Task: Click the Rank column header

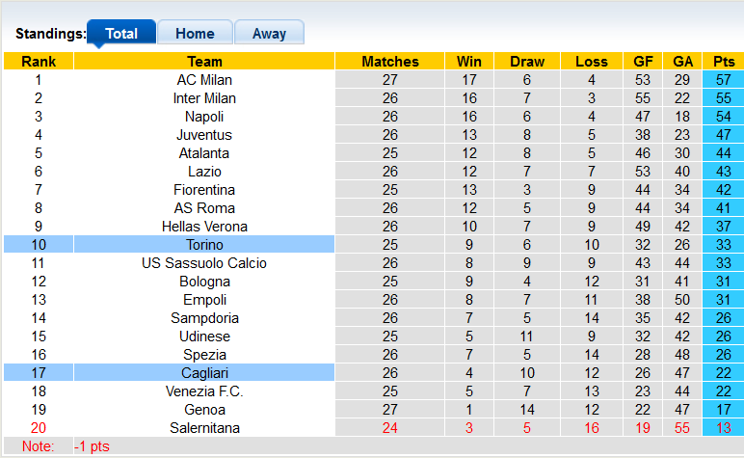Action: coord(39,62)
